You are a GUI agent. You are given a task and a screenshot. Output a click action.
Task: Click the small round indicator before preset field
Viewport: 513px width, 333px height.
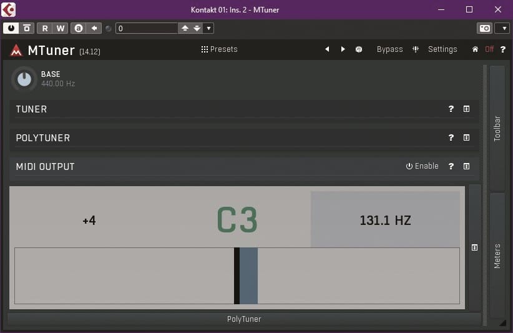pos(109,29)
